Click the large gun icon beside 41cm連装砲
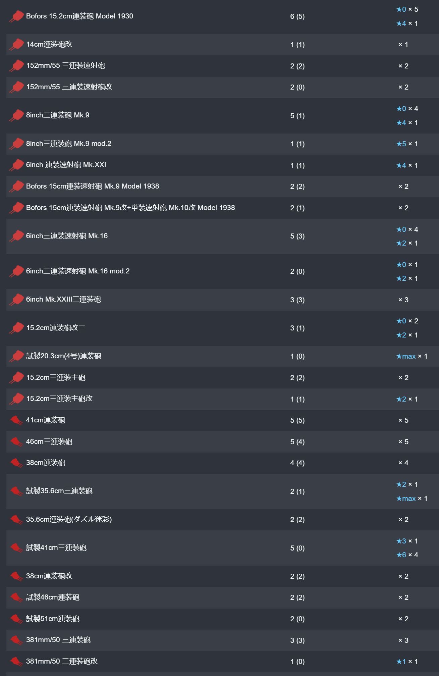 tap(16, 420)
